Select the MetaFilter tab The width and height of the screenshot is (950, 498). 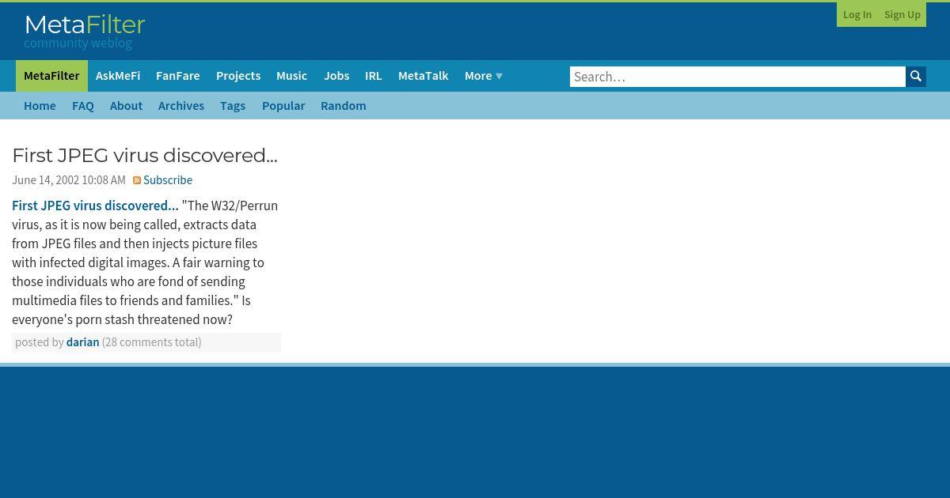point(51,76)
